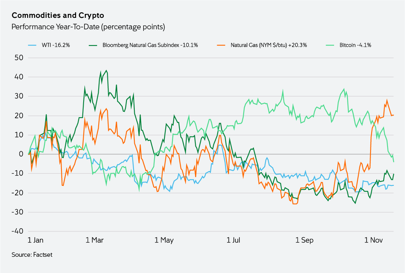The width and height of the screenshot is (405, 273).
Task: Click the 1 Sep x-axis label
Action: click(304, 240)
